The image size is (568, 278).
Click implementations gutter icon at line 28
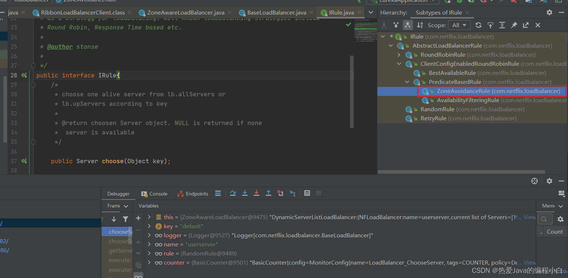click(x=24, y=75)
